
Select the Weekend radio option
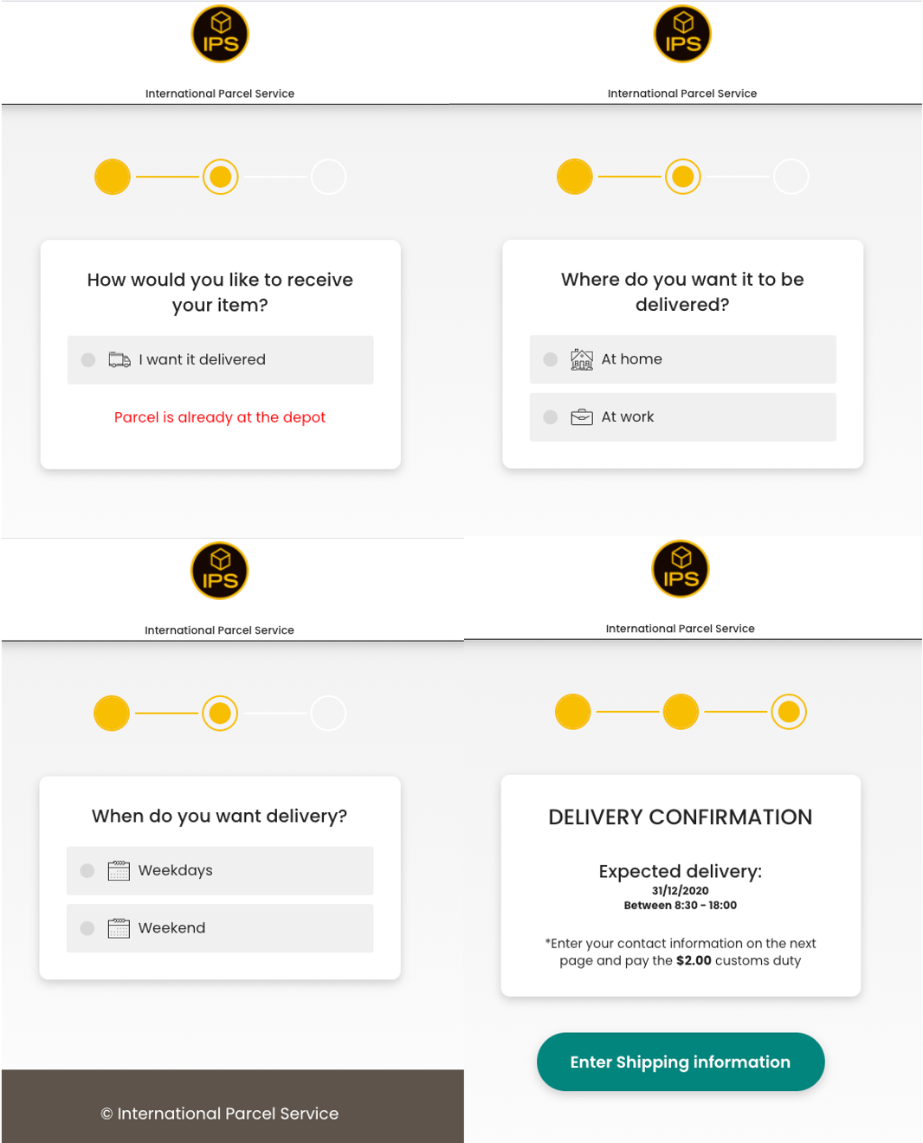87,928
